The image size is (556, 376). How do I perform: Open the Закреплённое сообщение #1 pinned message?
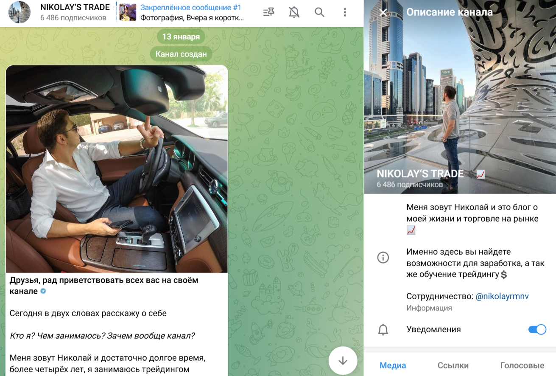(191, 8)
